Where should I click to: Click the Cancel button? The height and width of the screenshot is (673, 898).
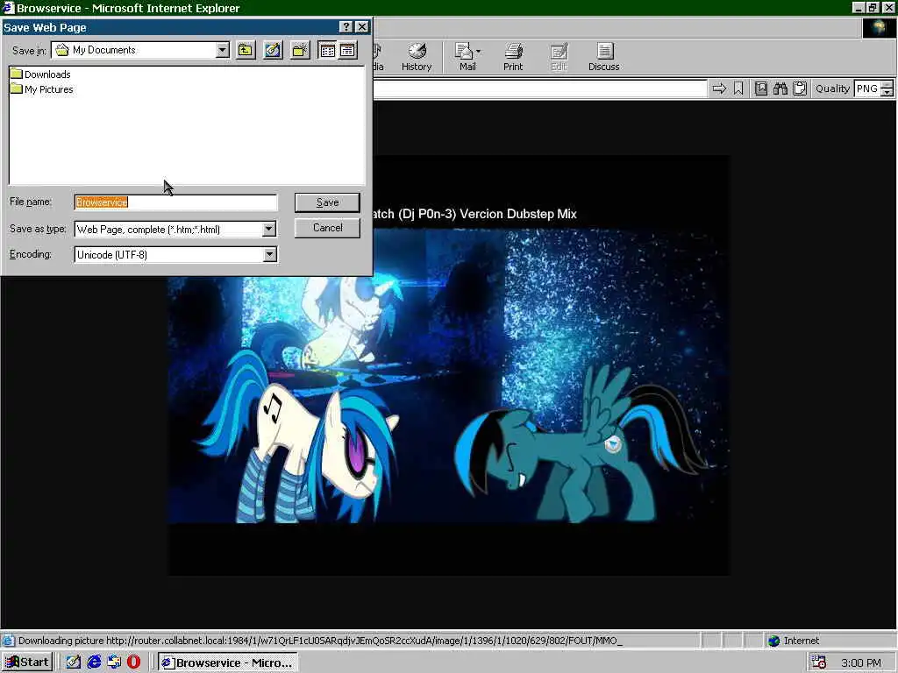pyautogui.click(x=328, y=228)
